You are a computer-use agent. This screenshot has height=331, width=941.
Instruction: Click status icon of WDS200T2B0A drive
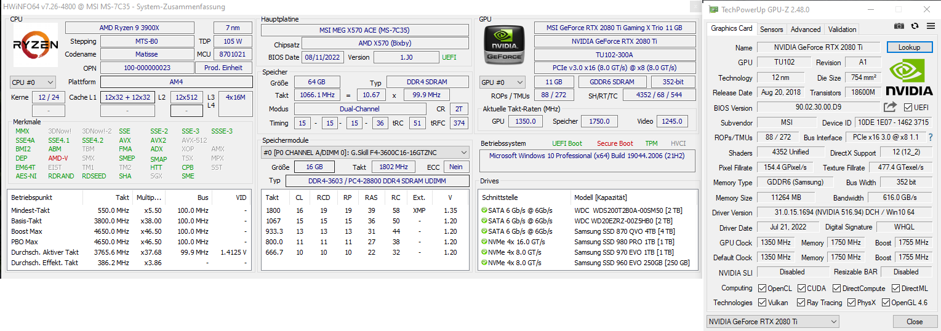pyautogui.click(x=484, y=210)
